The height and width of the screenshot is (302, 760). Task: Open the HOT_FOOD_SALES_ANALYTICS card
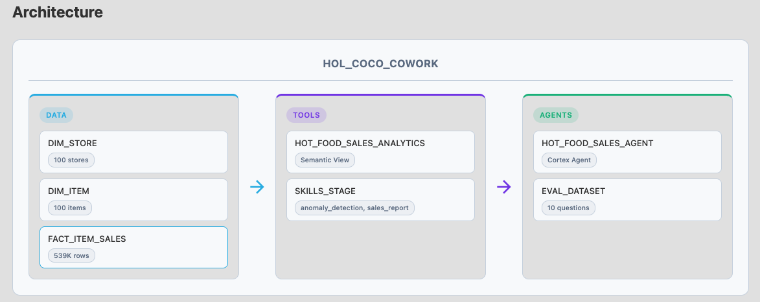click(380, 152)
